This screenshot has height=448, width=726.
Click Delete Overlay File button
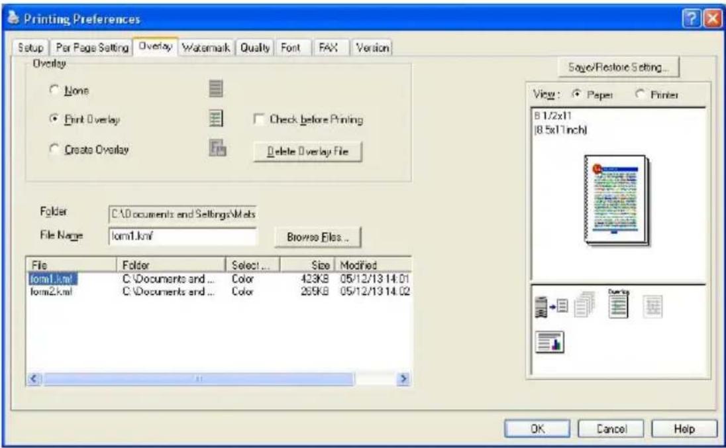coord(308,152)
